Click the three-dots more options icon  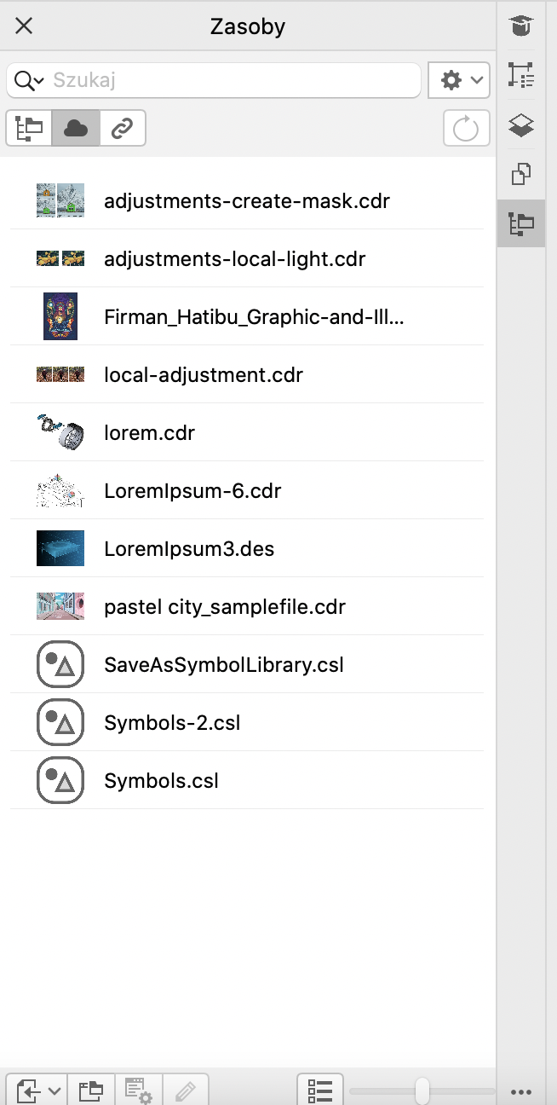[521, 1091]
